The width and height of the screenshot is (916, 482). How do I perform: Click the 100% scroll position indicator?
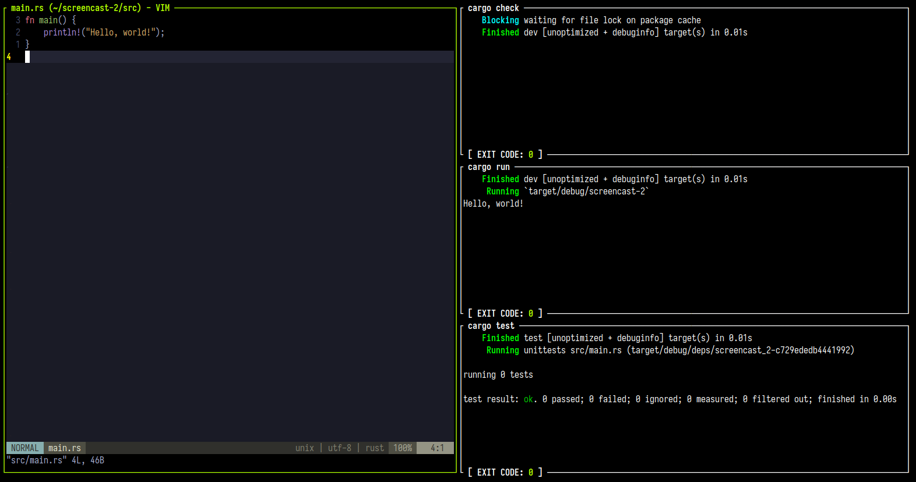[403, 448]
